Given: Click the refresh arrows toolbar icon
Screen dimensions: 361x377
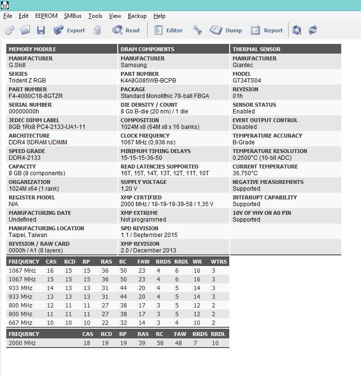Looking at the screenshot, I should coord(313,30).
